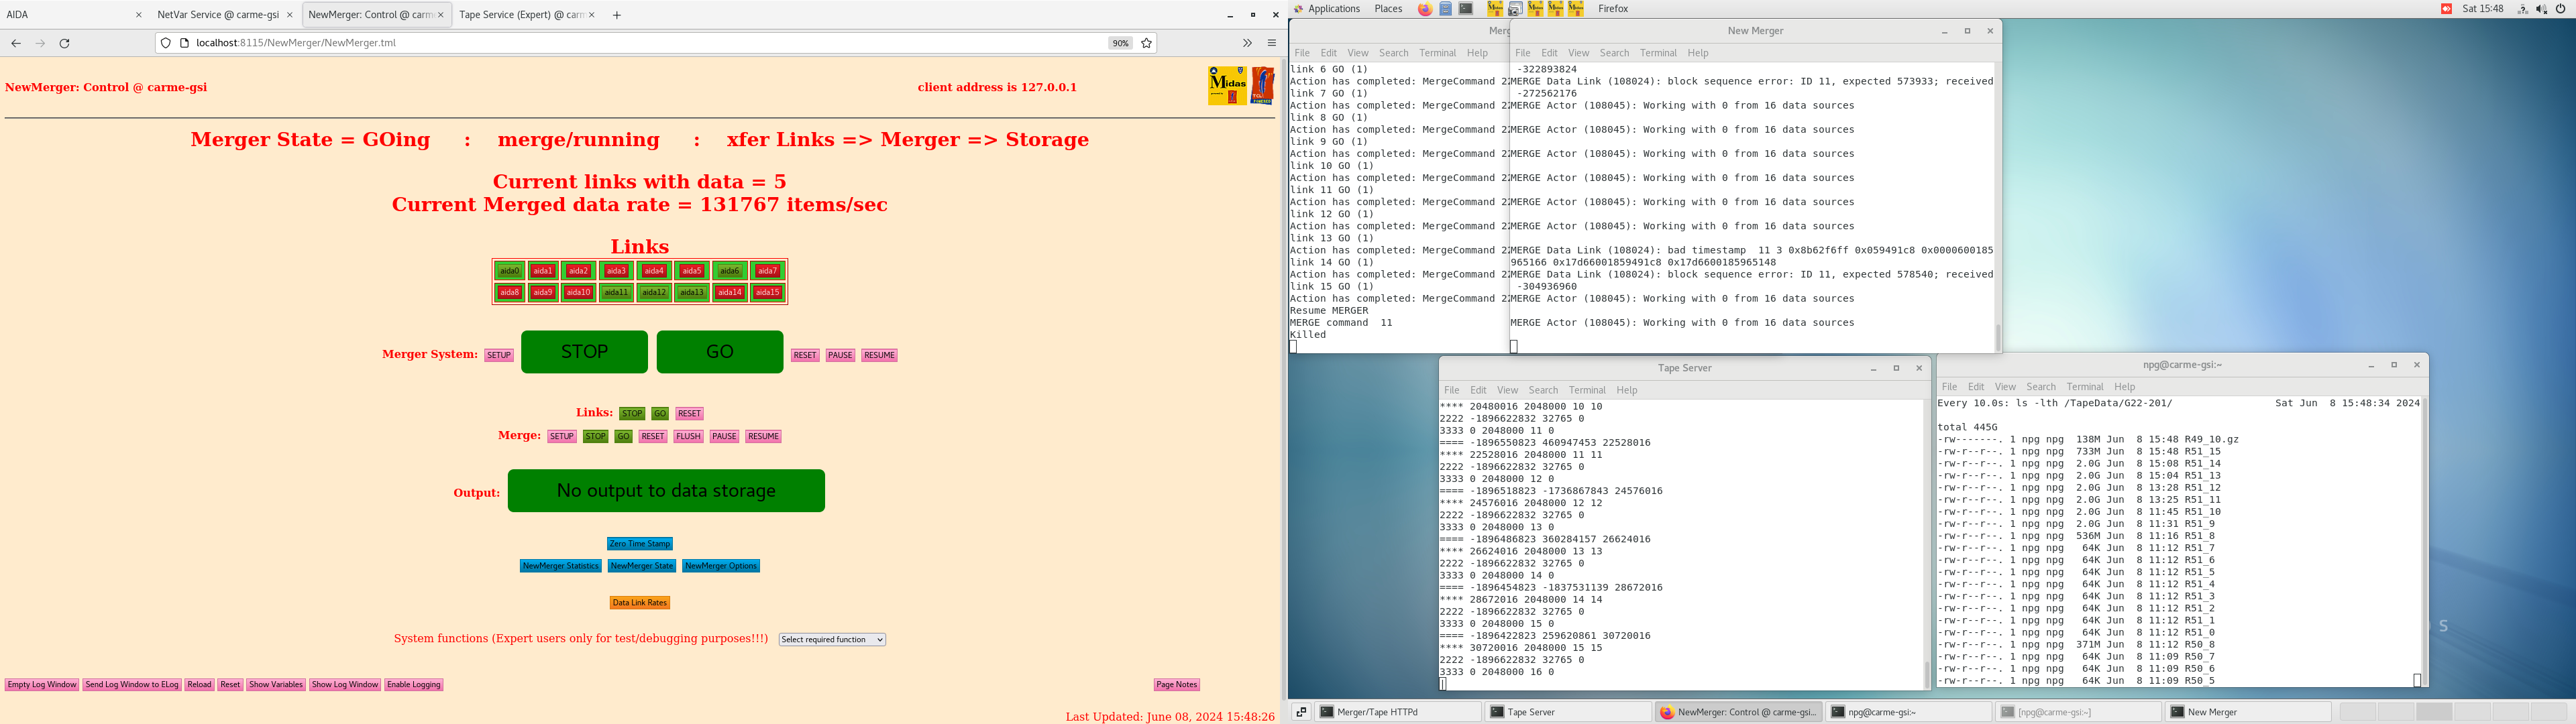Click the volume speaker icon in the system tray
This screenshot has height=724, width=2576.
tap(2541, 9)
